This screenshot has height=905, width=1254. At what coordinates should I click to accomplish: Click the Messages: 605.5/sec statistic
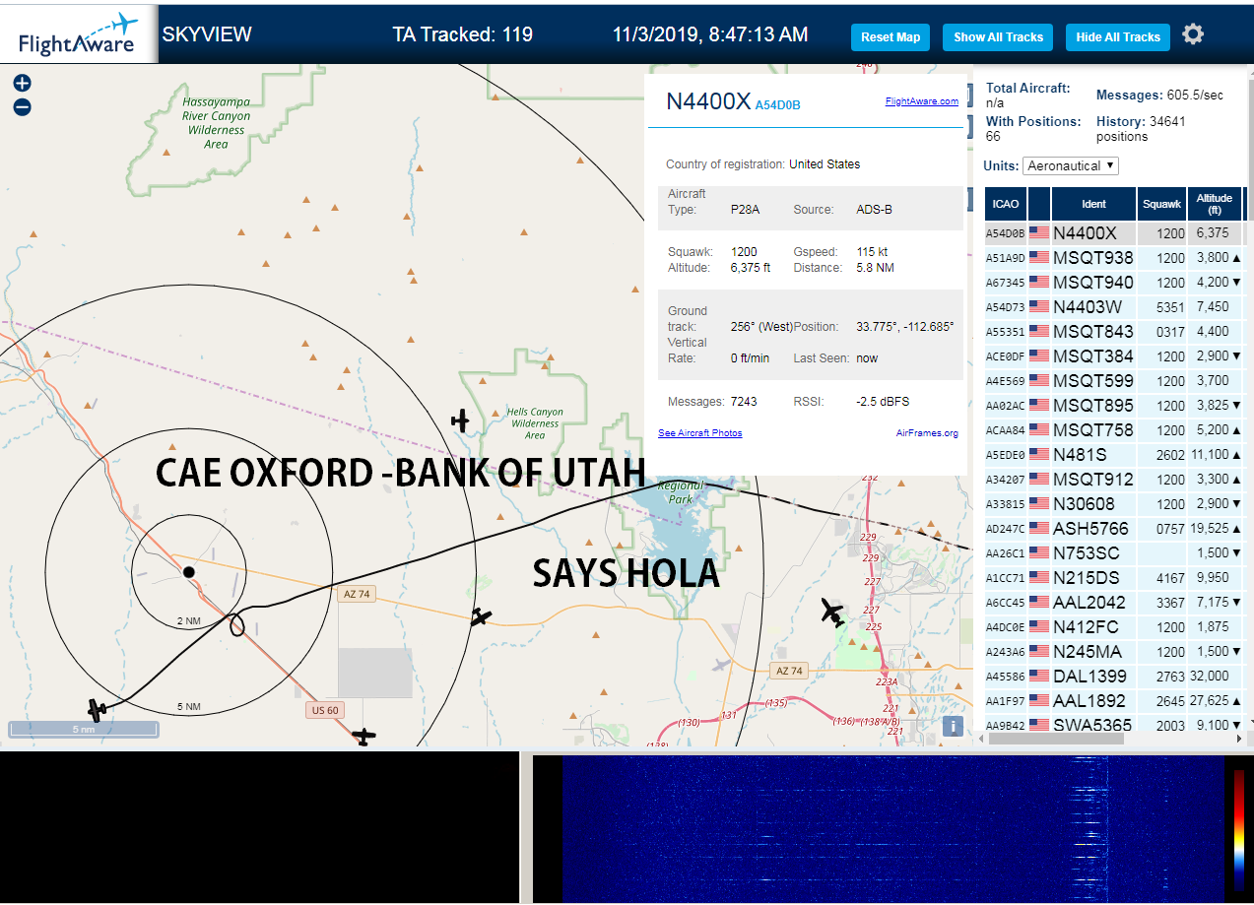pyautogui.click(x=1159, y=96)
